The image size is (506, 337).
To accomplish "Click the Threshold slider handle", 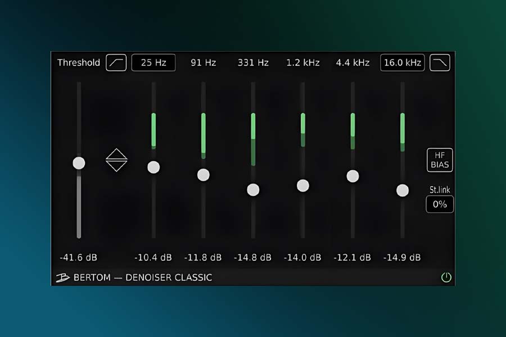I will tap(79, 163).
